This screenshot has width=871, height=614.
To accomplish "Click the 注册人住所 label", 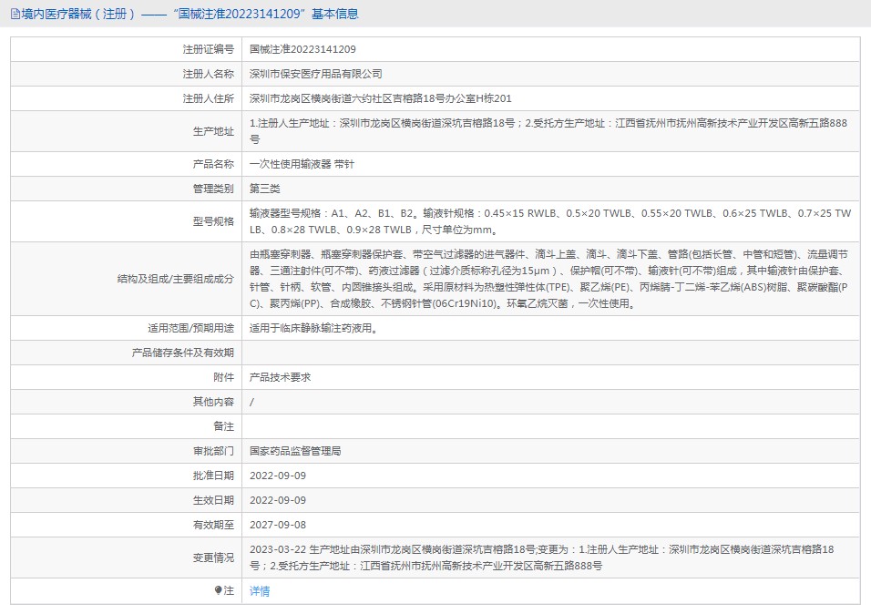I will [209, 98].
